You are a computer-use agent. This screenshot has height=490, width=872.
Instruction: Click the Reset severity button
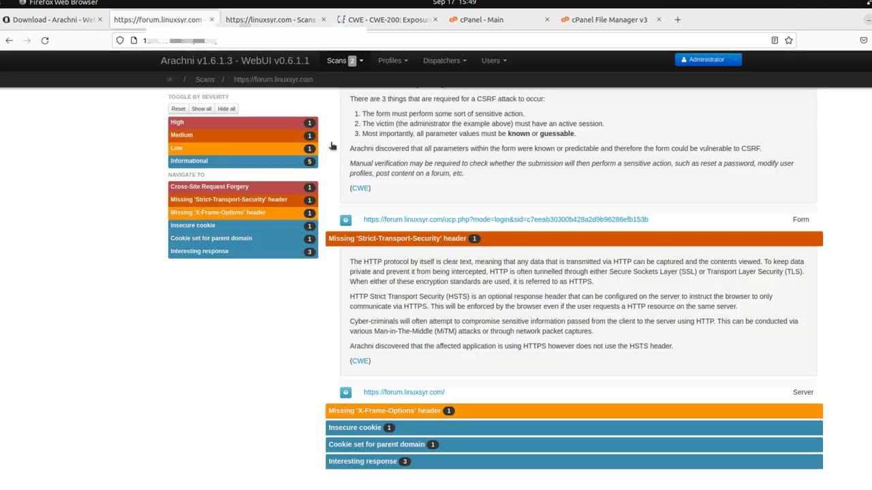coord(178,109)
